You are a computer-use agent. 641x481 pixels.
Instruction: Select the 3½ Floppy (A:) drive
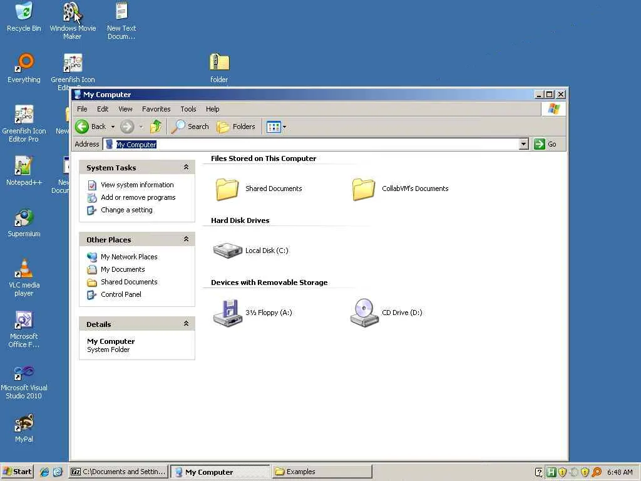(228, 313)
